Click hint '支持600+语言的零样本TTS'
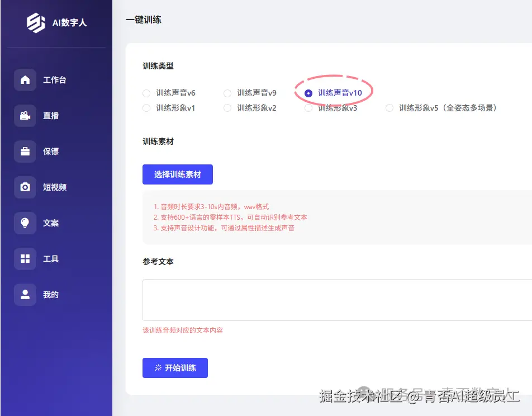 (x=200, y=218)
